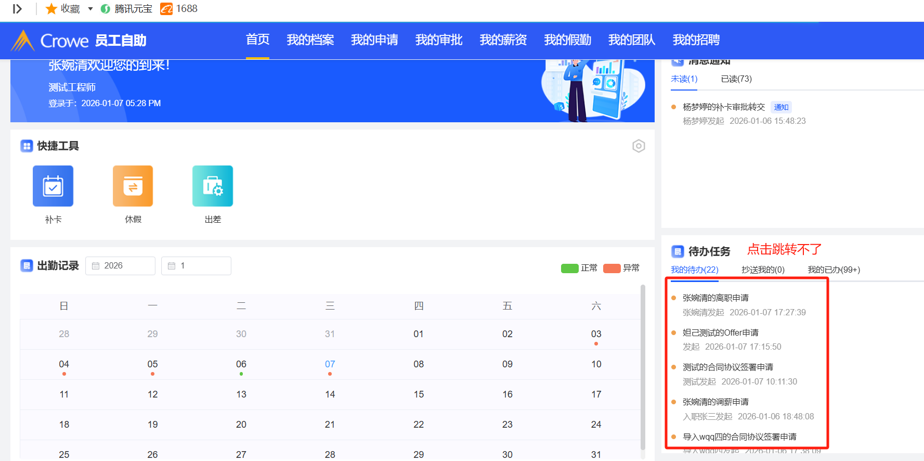Open the 张婉清的离职申请 task
Screen dimensions: 924x461
pos(715,298)
